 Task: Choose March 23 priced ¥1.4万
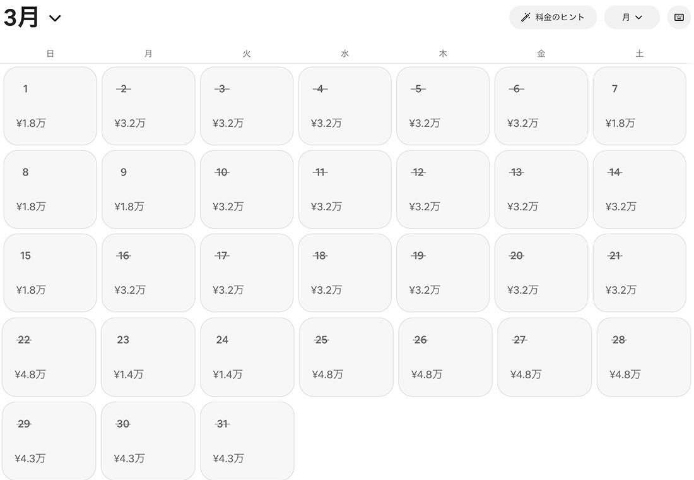pos(148,357)
